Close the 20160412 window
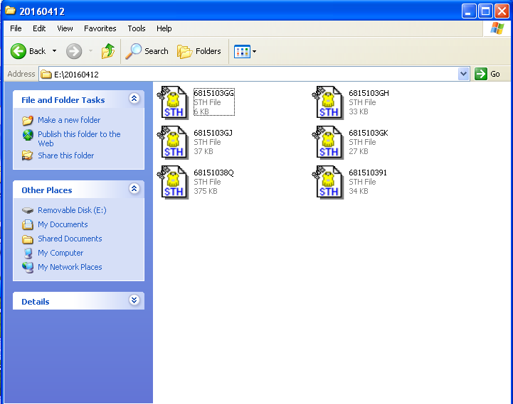The height and width of the screenshot is (404, 513). point(502,11)
